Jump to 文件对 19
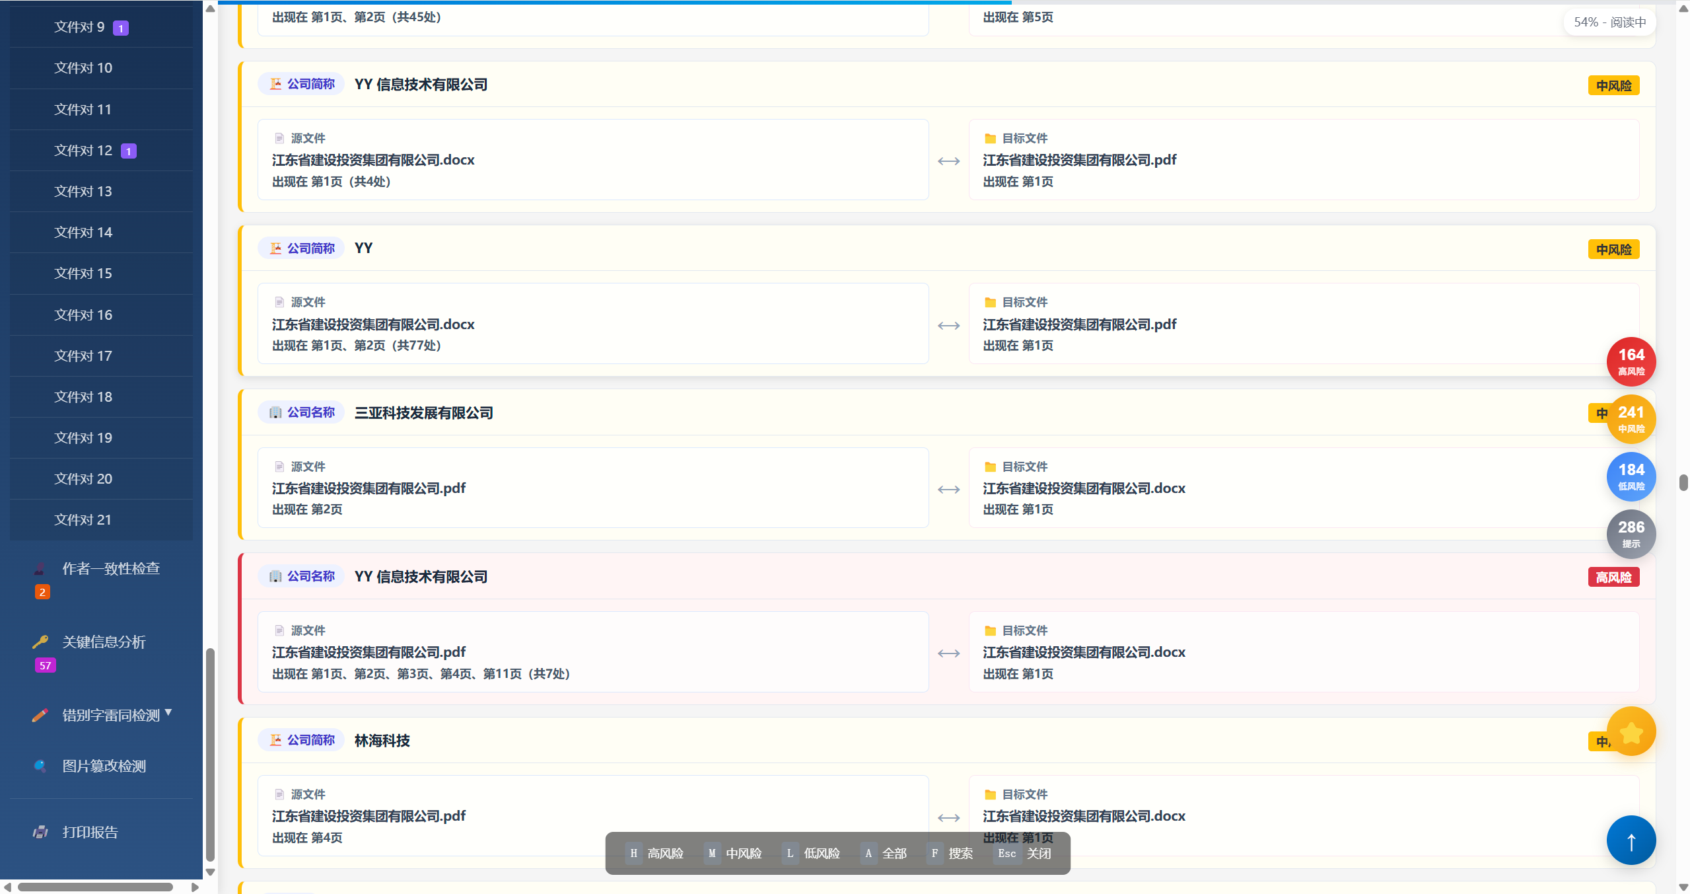The width and height of the screenshot is (1690, 894). (102, 438)
